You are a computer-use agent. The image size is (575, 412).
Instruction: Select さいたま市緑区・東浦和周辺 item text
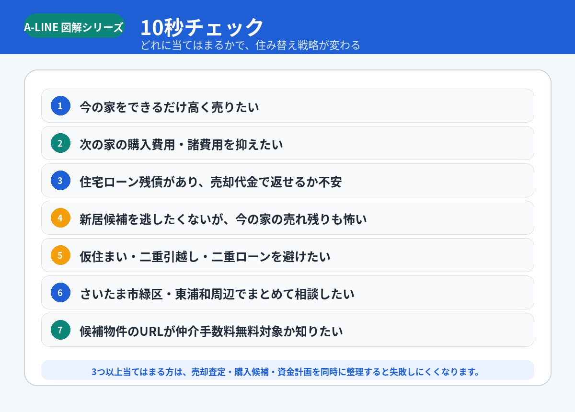[217, 294]
